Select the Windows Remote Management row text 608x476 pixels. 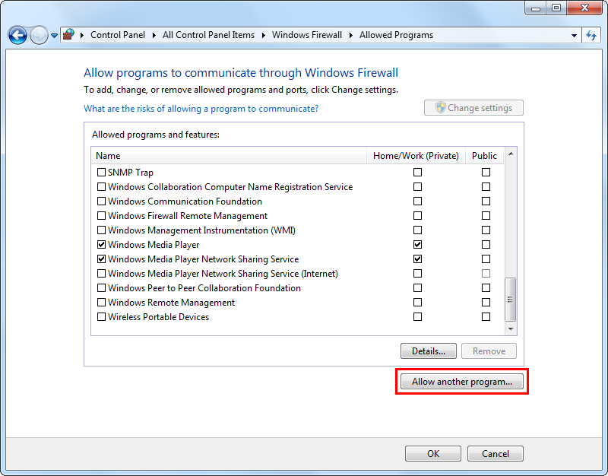coord(171,303)
